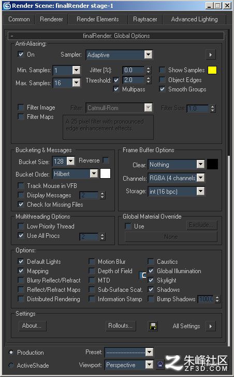
Task: Click the white Bucket Order color swatch
Action: pyautogui.click(x=105, y=173)
